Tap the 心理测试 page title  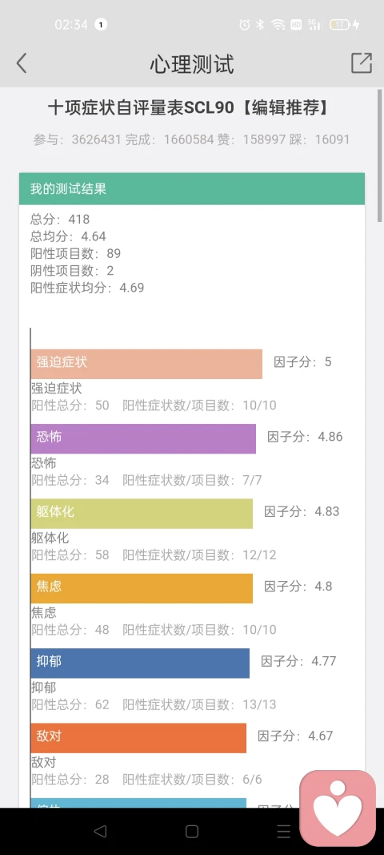tap(192, 64)
